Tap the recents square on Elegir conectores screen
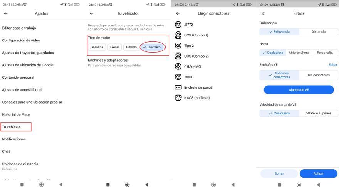Screen dimensions: 339x190 pyautogui.click(x=194, y=185)
